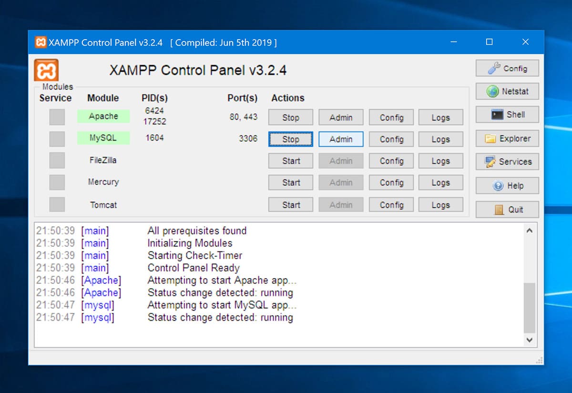Stop the MySQL module

[x=291, y=139]
